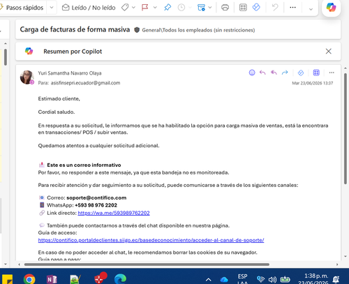Click sender avatar of Yuri Samantha

tap(27, 77)
